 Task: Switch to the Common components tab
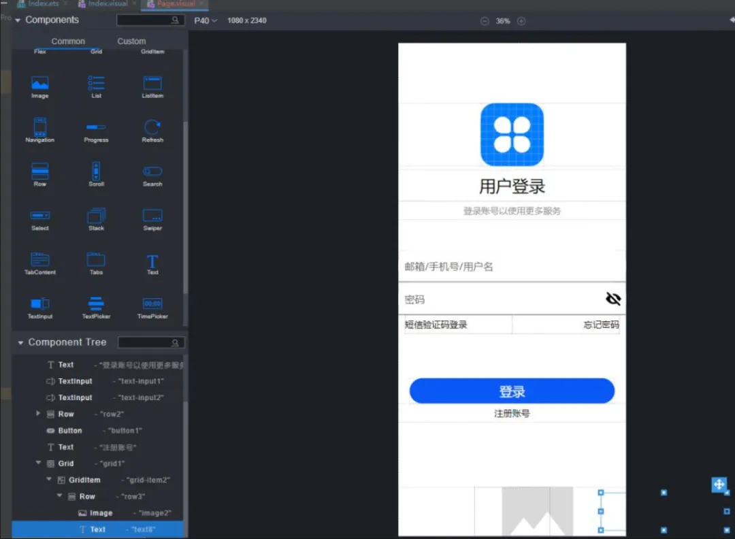[68, 42]
